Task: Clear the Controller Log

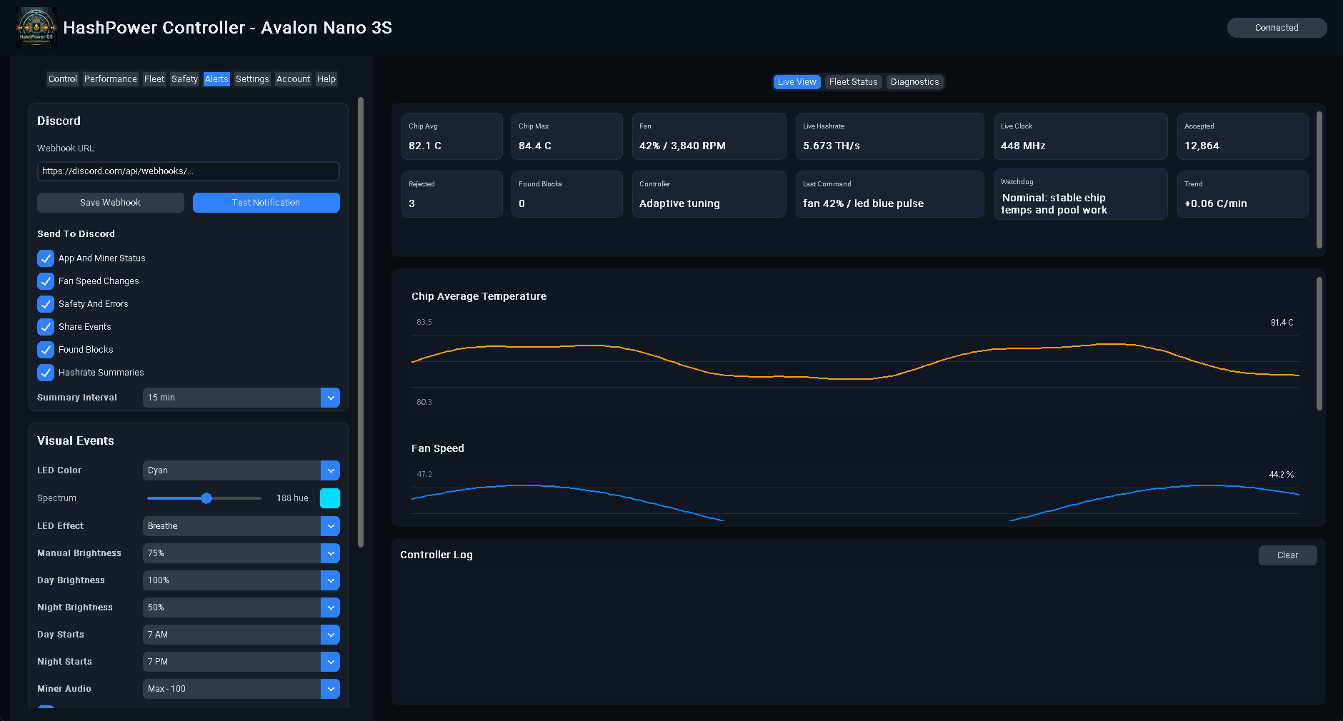Action: pyautogui.click(x=1287, y=555)
